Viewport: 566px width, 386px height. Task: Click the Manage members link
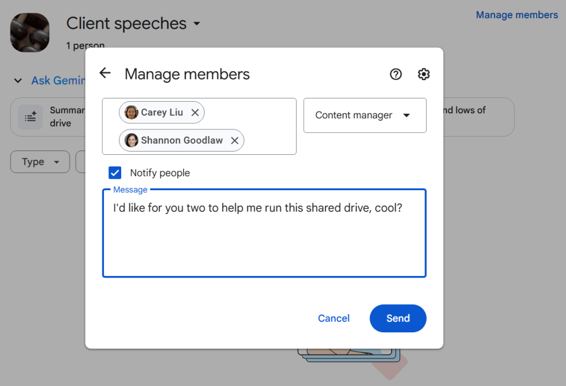[x=516, y=14]
